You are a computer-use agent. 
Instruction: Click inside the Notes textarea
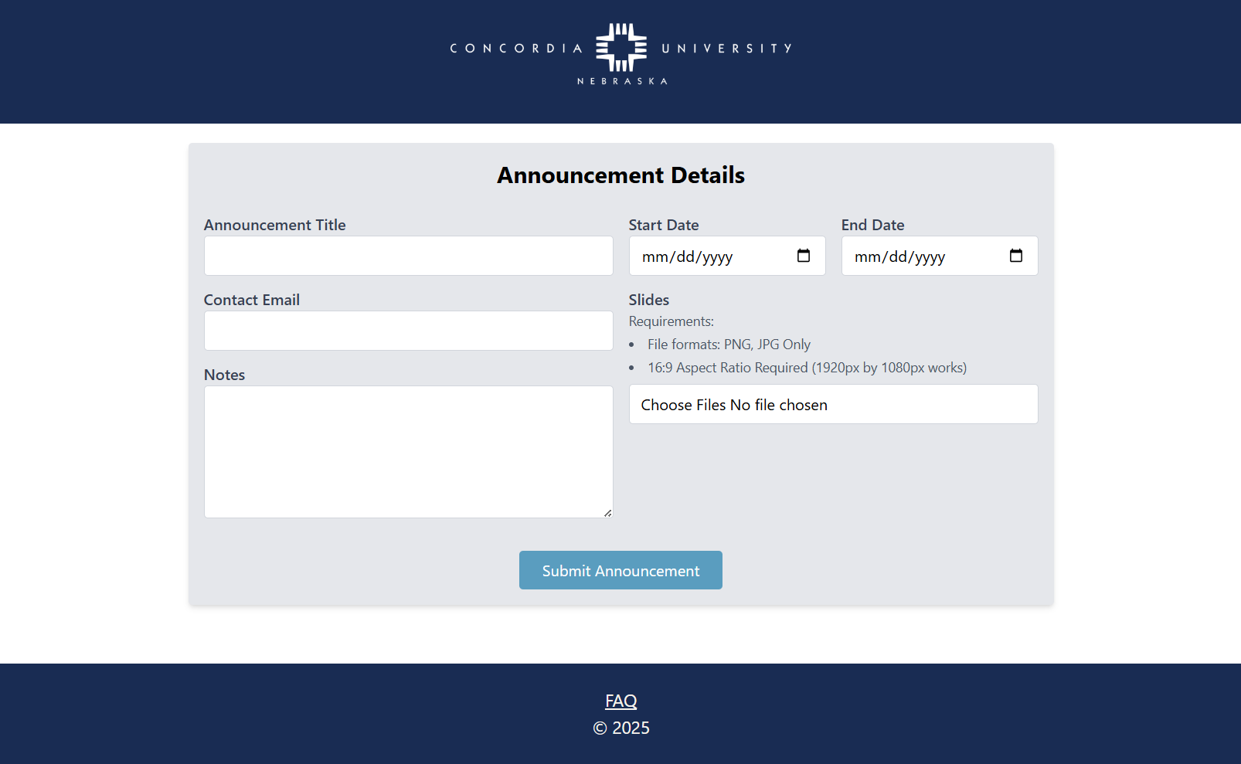[408, 452]
